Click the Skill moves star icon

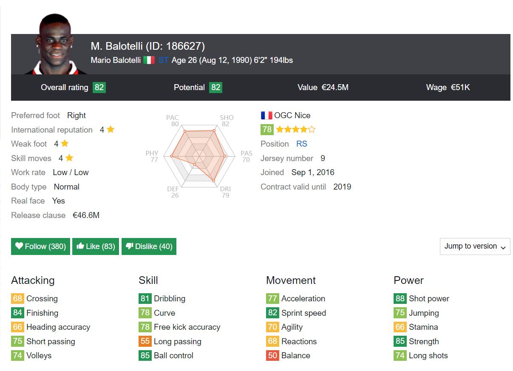pos(69,158)
